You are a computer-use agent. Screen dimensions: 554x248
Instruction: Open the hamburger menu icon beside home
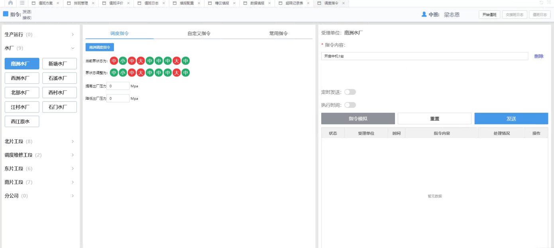coord(22,3)
